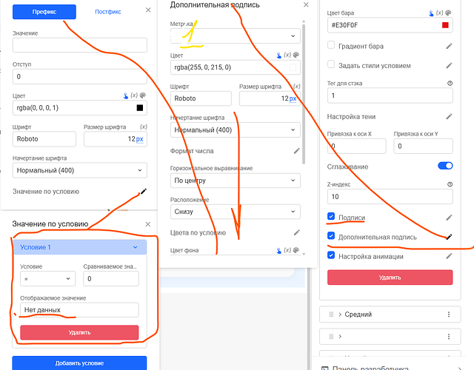The width and height of the screenshot is (474, 370).
Task: Edit 'Градиент бара' using pencil icon
Action: tap(449, 46)
